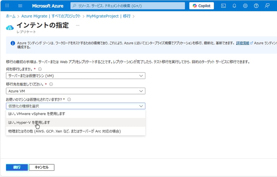Image resolution: width=277 pixels, height=177 pixels.
Task: Go to ホーム breadcrumb
Action: [x=11, y=16]
